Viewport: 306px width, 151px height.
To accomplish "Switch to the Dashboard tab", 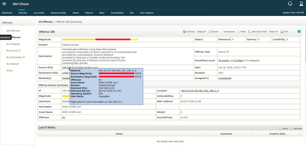I will 7,13.
